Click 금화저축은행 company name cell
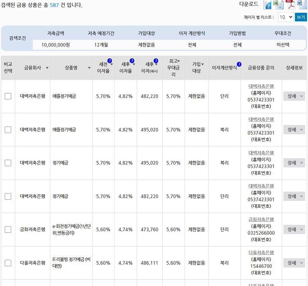This screenshot has height=286, width=308. [x=33, y=230]
